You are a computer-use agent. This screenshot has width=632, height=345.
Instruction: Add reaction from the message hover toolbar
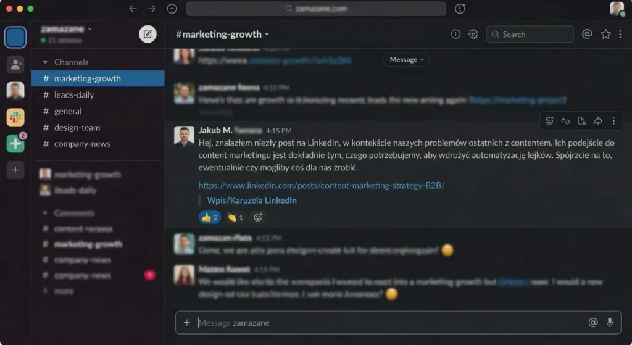(549, 121)
